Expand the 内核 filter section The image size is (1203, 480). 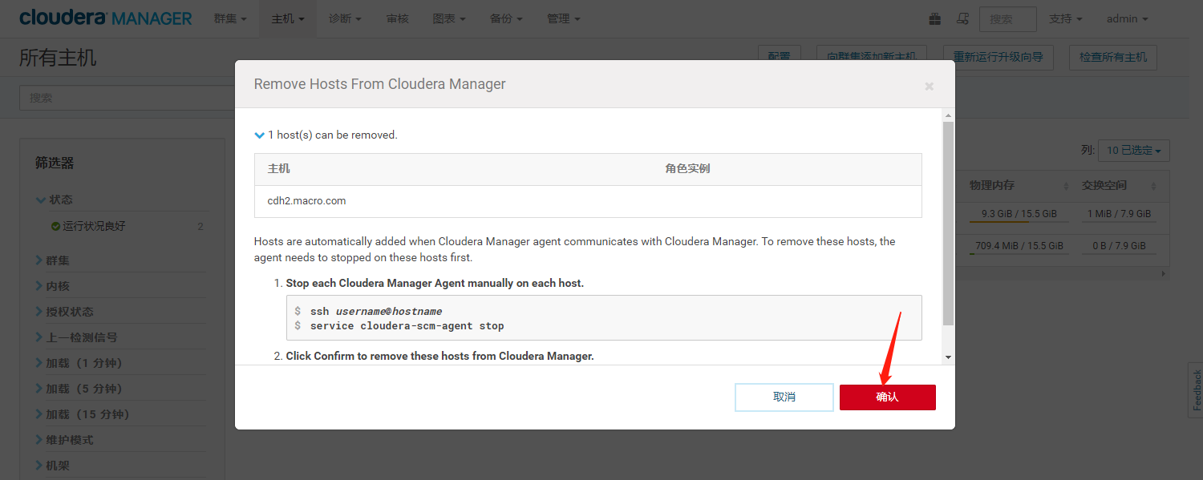(x=53, y=286)
